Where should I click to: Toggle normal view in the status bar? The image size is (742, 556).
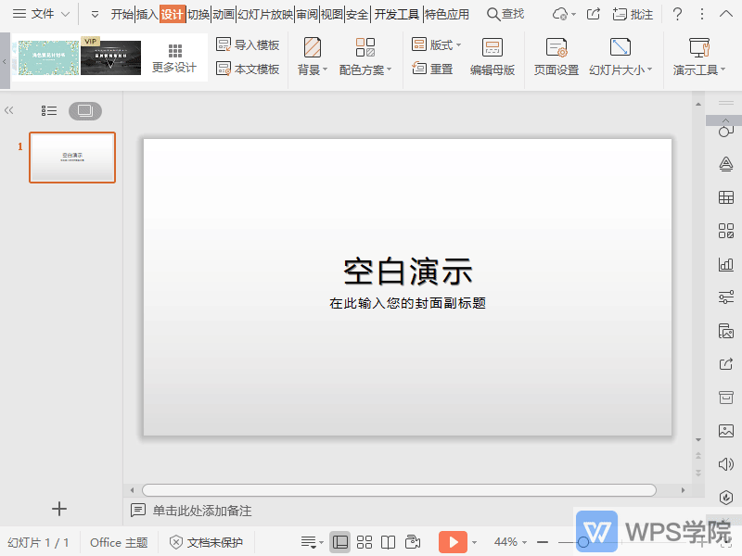341,541
